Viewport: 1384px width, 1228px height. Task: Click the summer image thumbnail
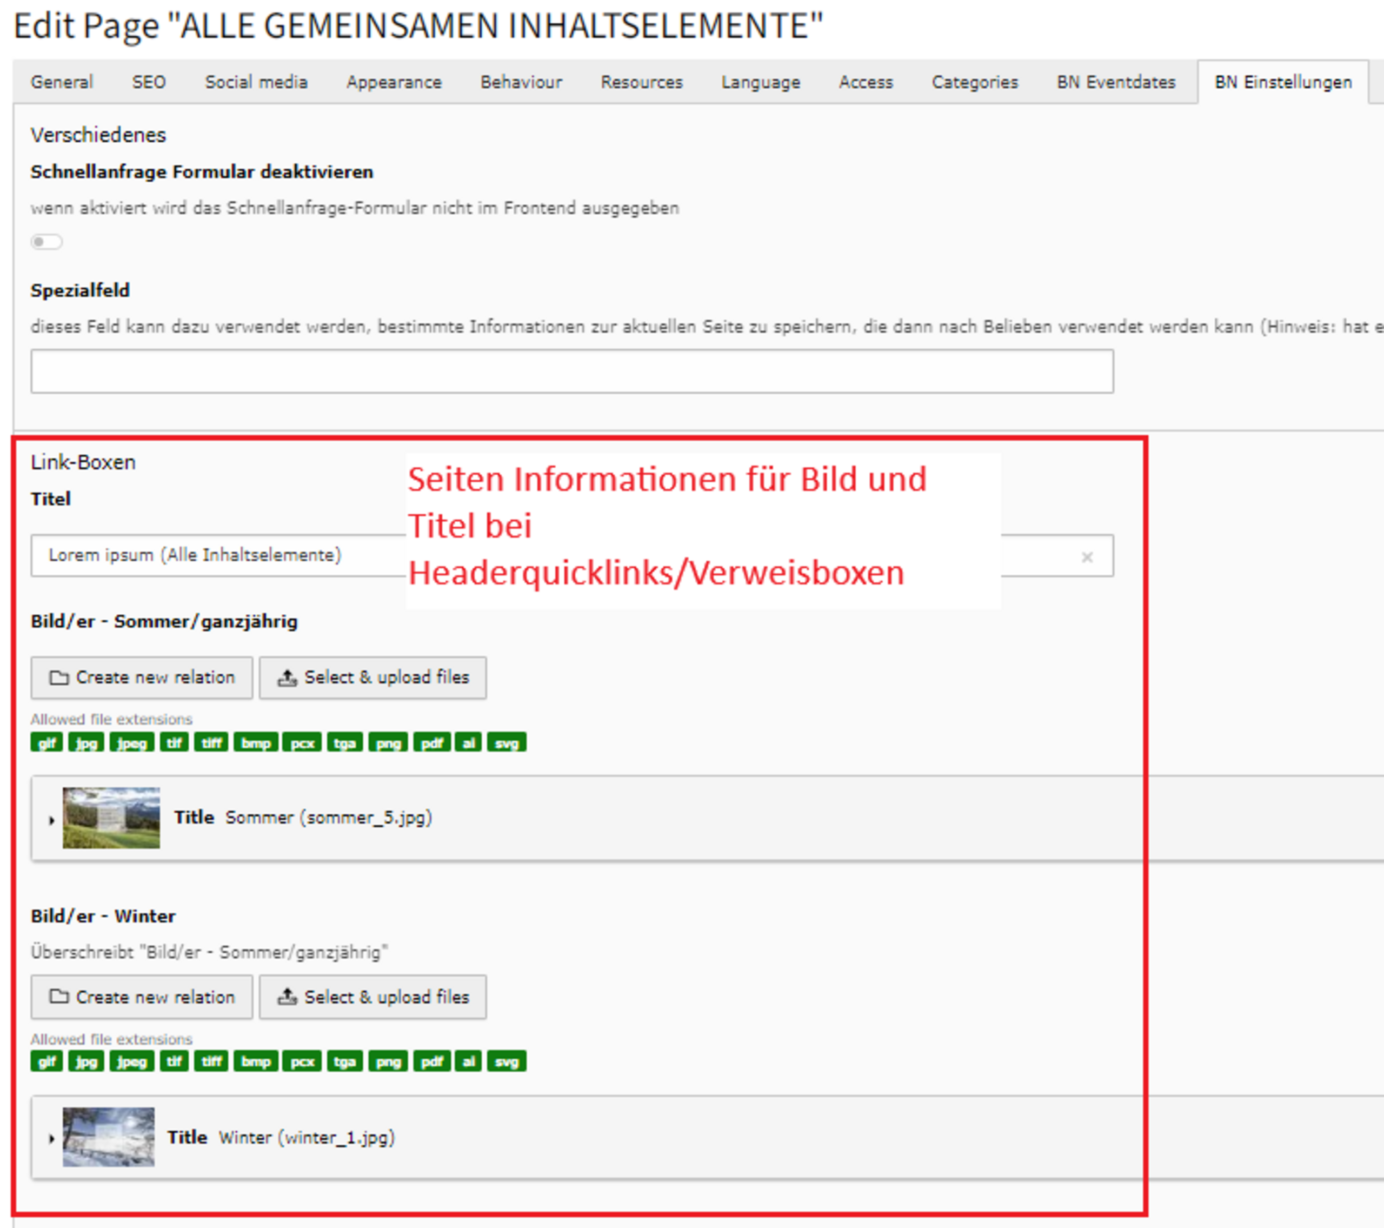tap(111, 818)
